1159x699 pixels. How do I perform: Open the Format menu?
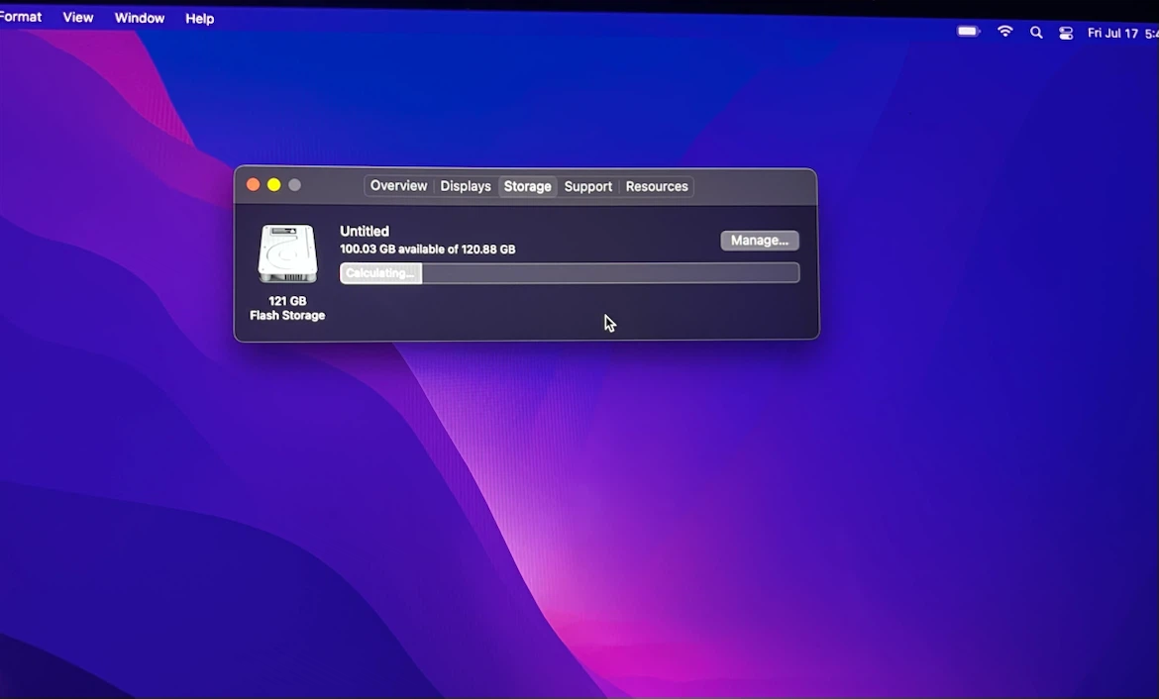(x=21, y=16)
